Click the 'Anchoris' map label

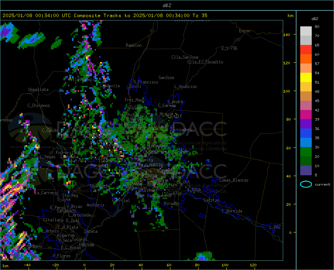tap(95, 205)
